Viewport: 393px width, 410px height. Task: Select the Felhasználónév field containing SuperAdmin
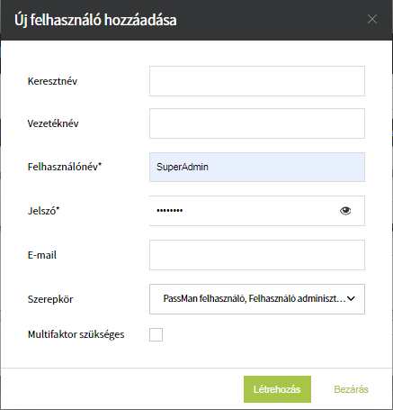click(257, 167)
